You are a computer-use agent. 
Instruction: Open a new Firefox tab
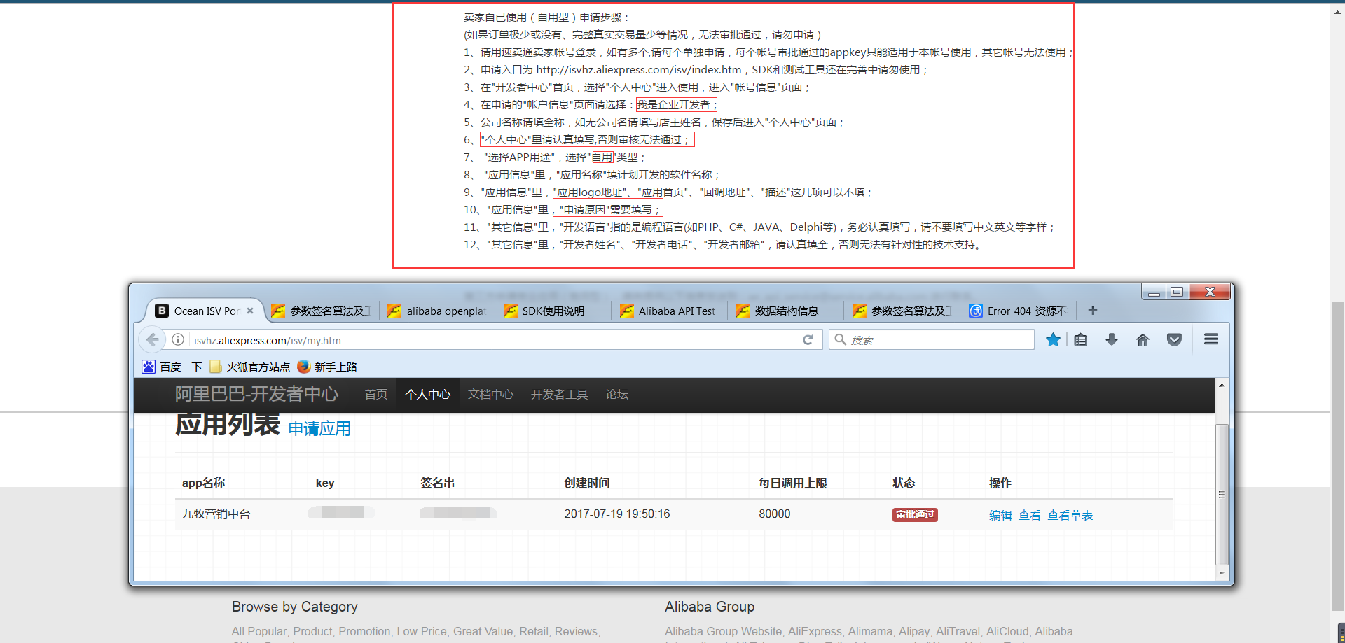[1092, 311]
